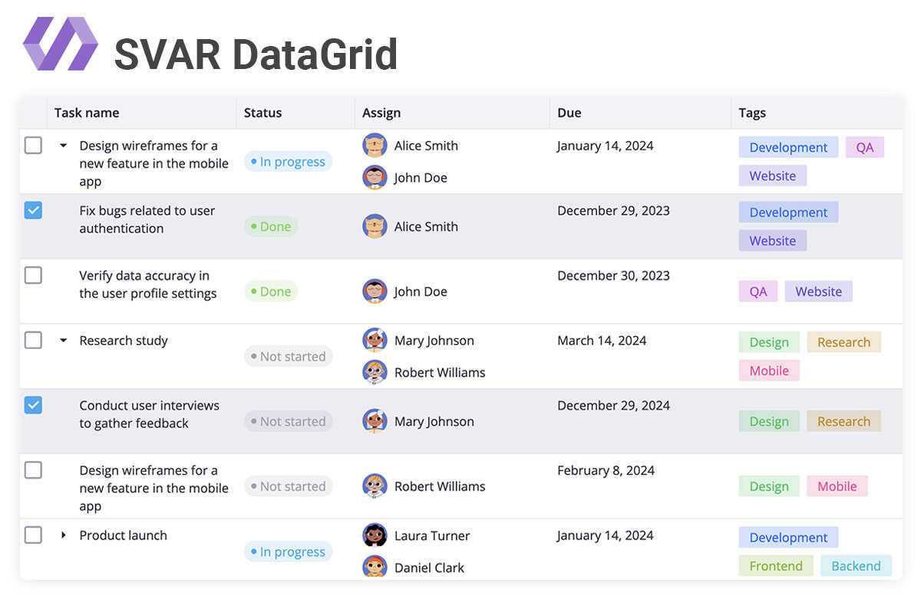Viewport: 921px width, 609px height.
Task: Click the pink Mobile tag on Research study
Action: click(x=768, y=370)
